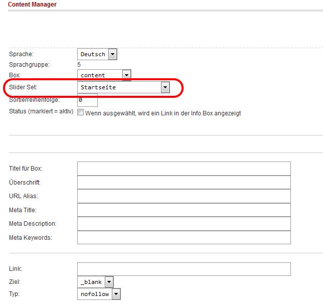Viewport: 323px width, 305px height.
Task: Click the 'Sprache:' label text
Action: [x=21, y=54]
